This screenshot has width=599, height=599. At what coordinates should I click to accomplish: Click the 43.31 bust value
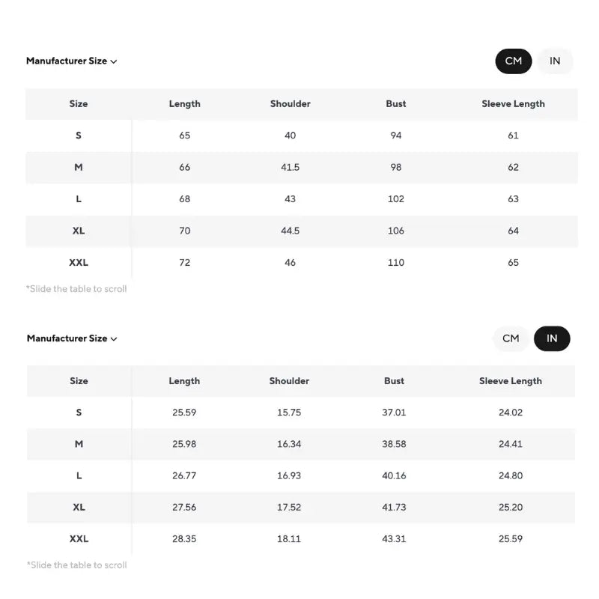click(x=394, y=538)
